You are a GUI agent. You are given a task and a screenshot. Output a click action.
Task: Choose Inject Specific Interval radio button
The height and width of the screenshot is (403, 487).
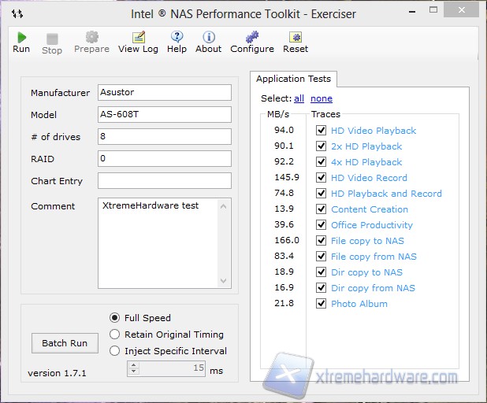[115, 351]
